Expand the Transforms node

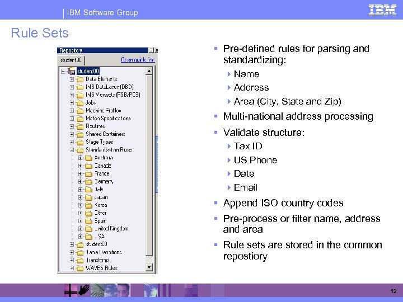72,260
